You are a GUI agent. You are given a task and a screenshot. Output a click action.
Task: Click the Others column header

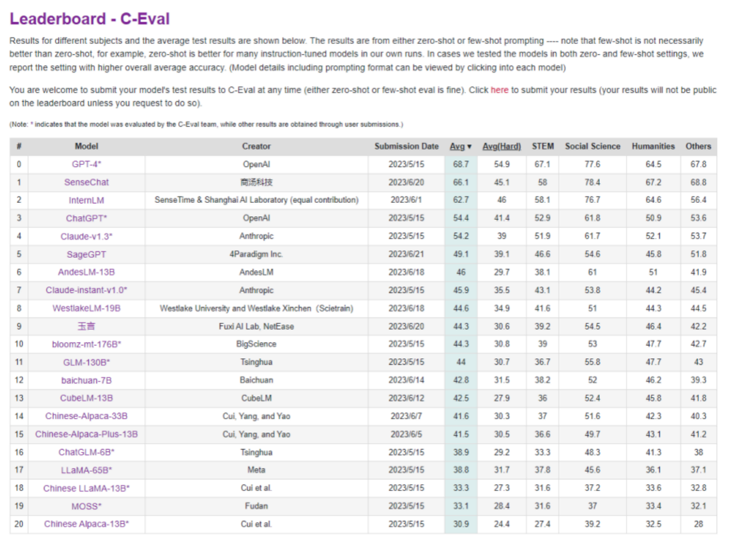pos(698,147)
